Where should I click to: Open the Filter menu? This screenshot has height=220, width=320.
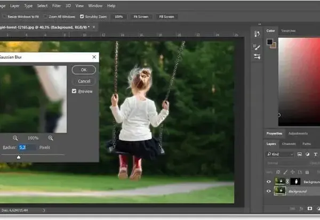57,6
